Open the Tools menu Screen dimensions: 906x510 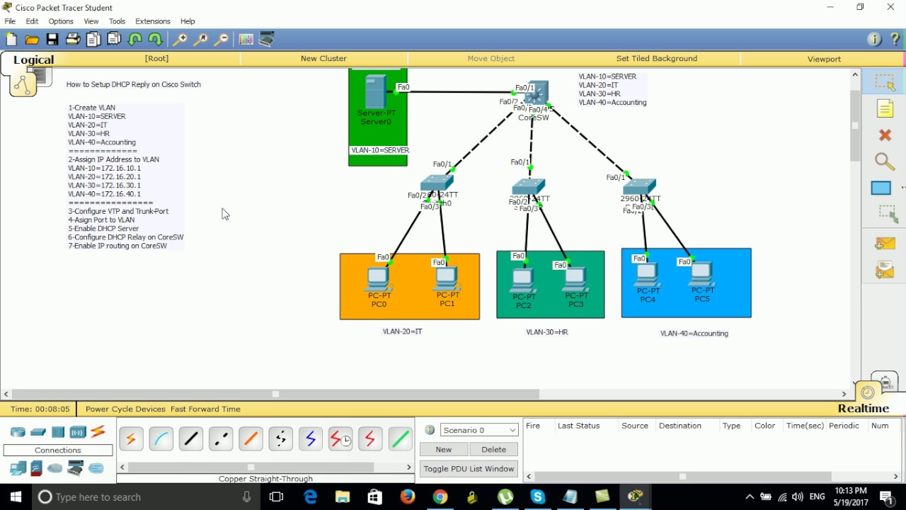pos(117,21)
